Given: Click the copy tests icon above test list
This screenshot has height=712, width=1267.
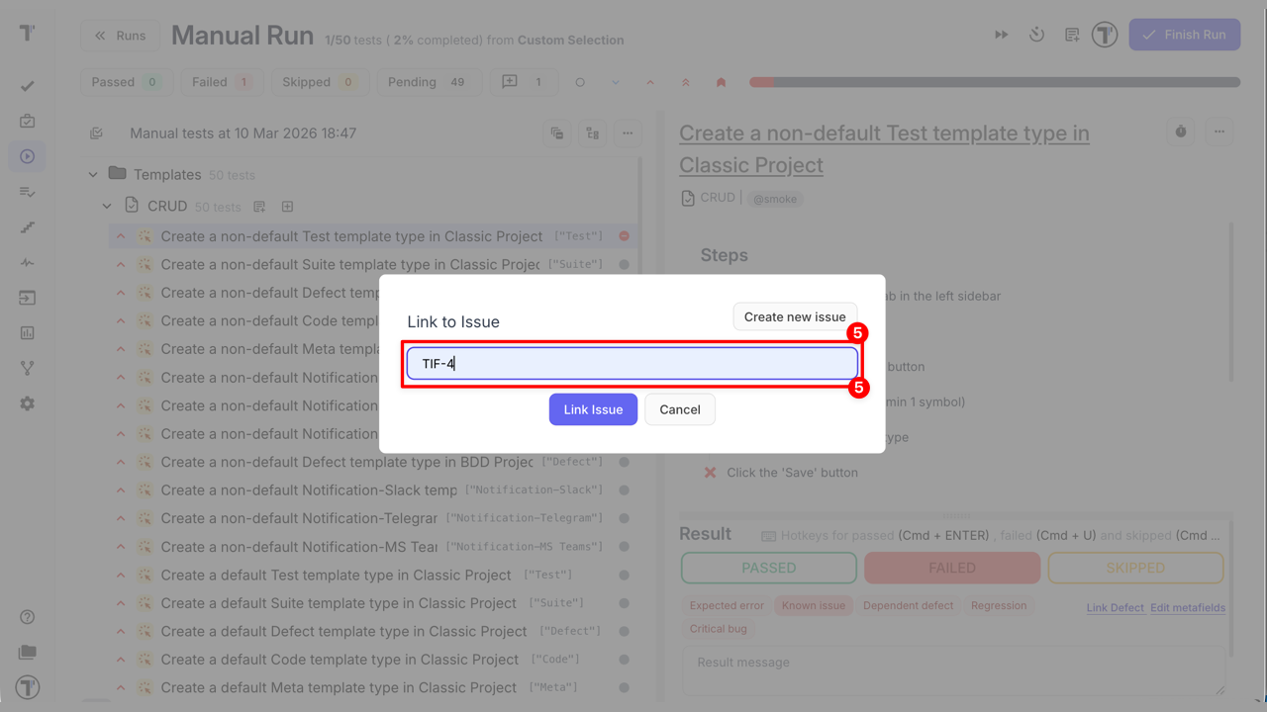Looking at the screenshot, I should [556, 133].
